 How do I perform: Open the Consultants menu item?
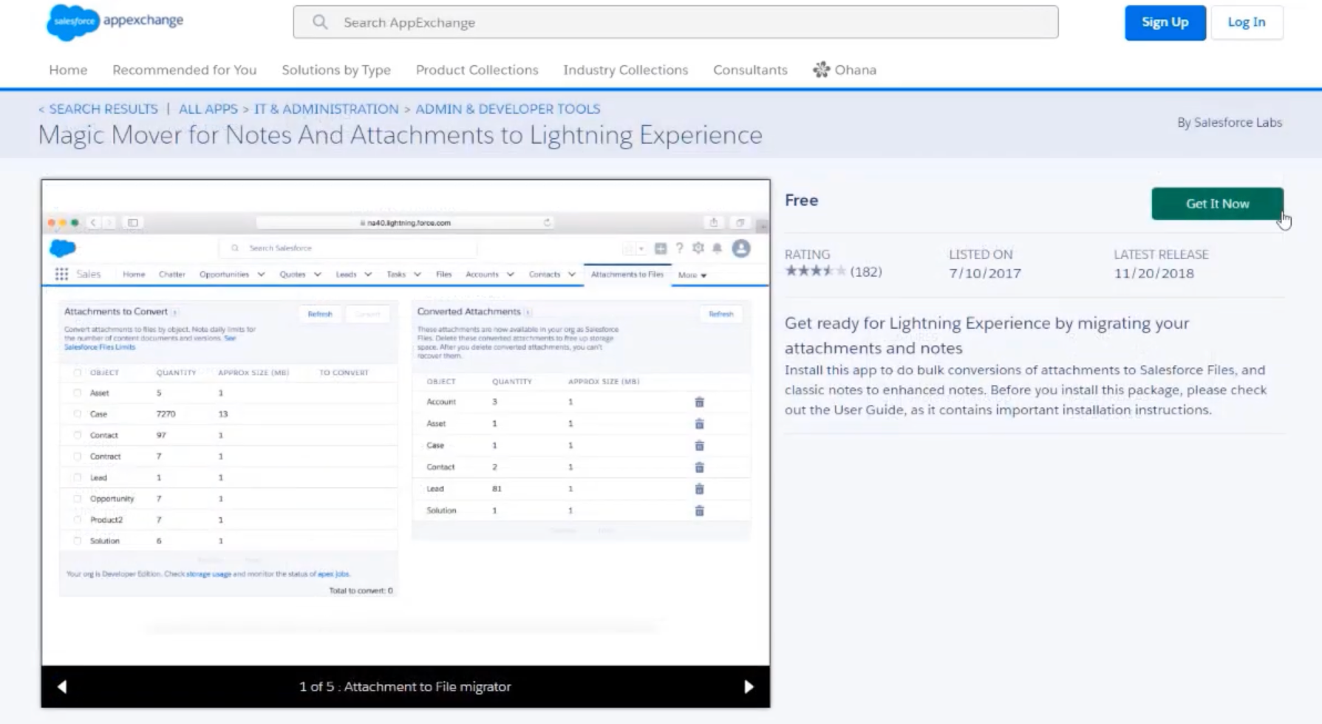click(x=750, y=69)
